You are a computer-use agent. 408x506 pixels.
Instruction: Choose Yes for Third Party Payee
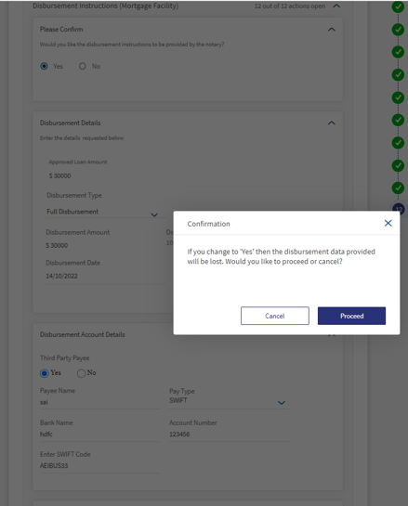tap(45, 373)
